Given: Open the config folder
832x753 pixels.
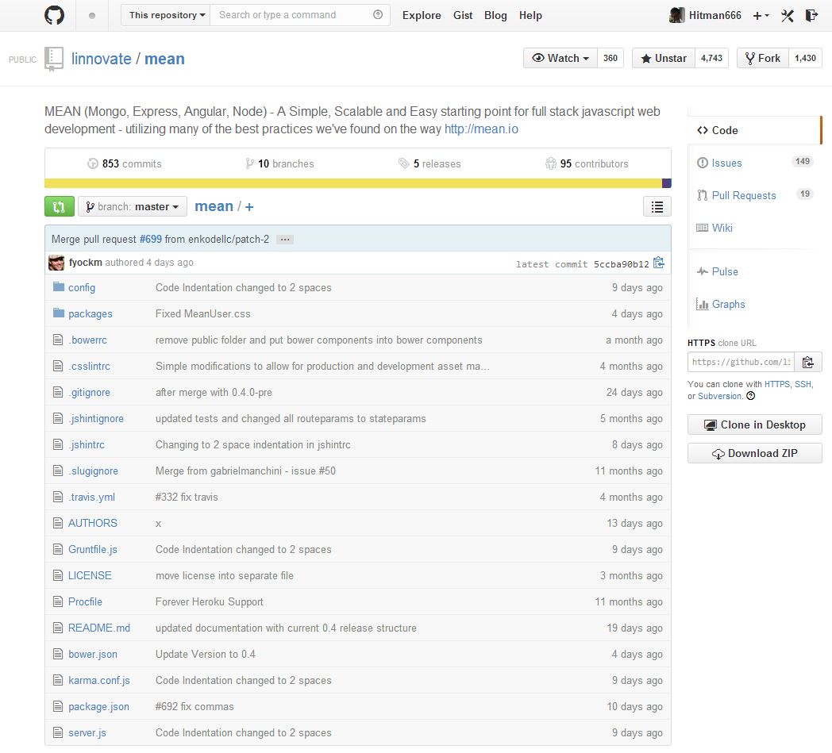Looking at the screenshot, I should tap(82, 287).
